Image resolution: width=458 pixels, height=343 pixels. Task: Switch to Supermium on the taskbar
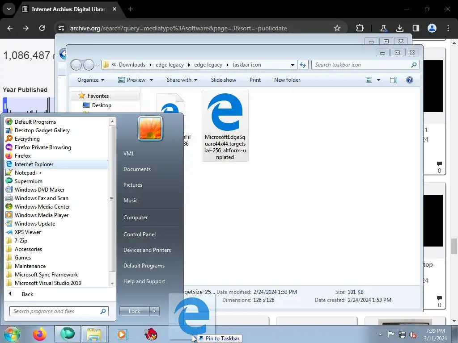[x=68, y=334]
